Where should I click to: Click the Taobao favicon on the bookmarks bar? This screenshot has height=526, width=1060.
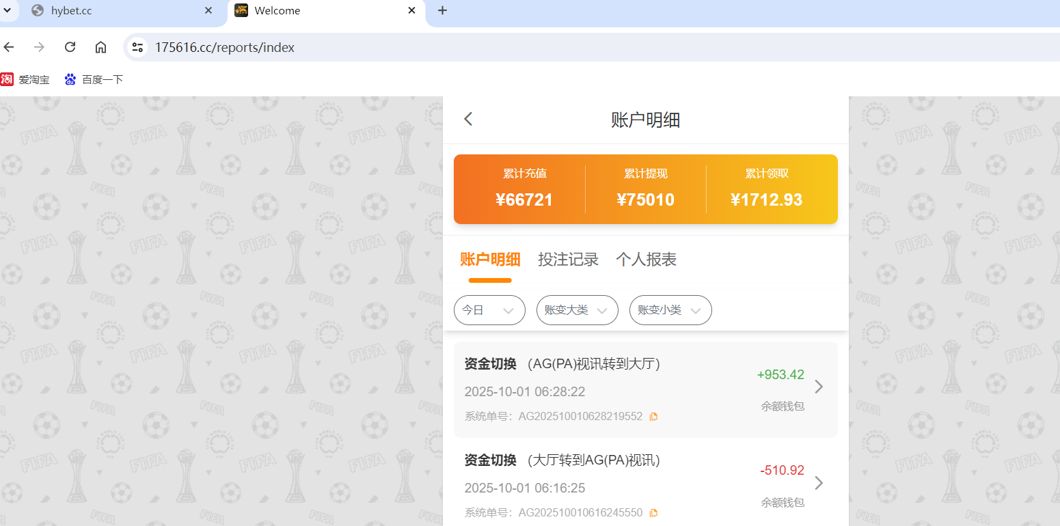point(8,79)
